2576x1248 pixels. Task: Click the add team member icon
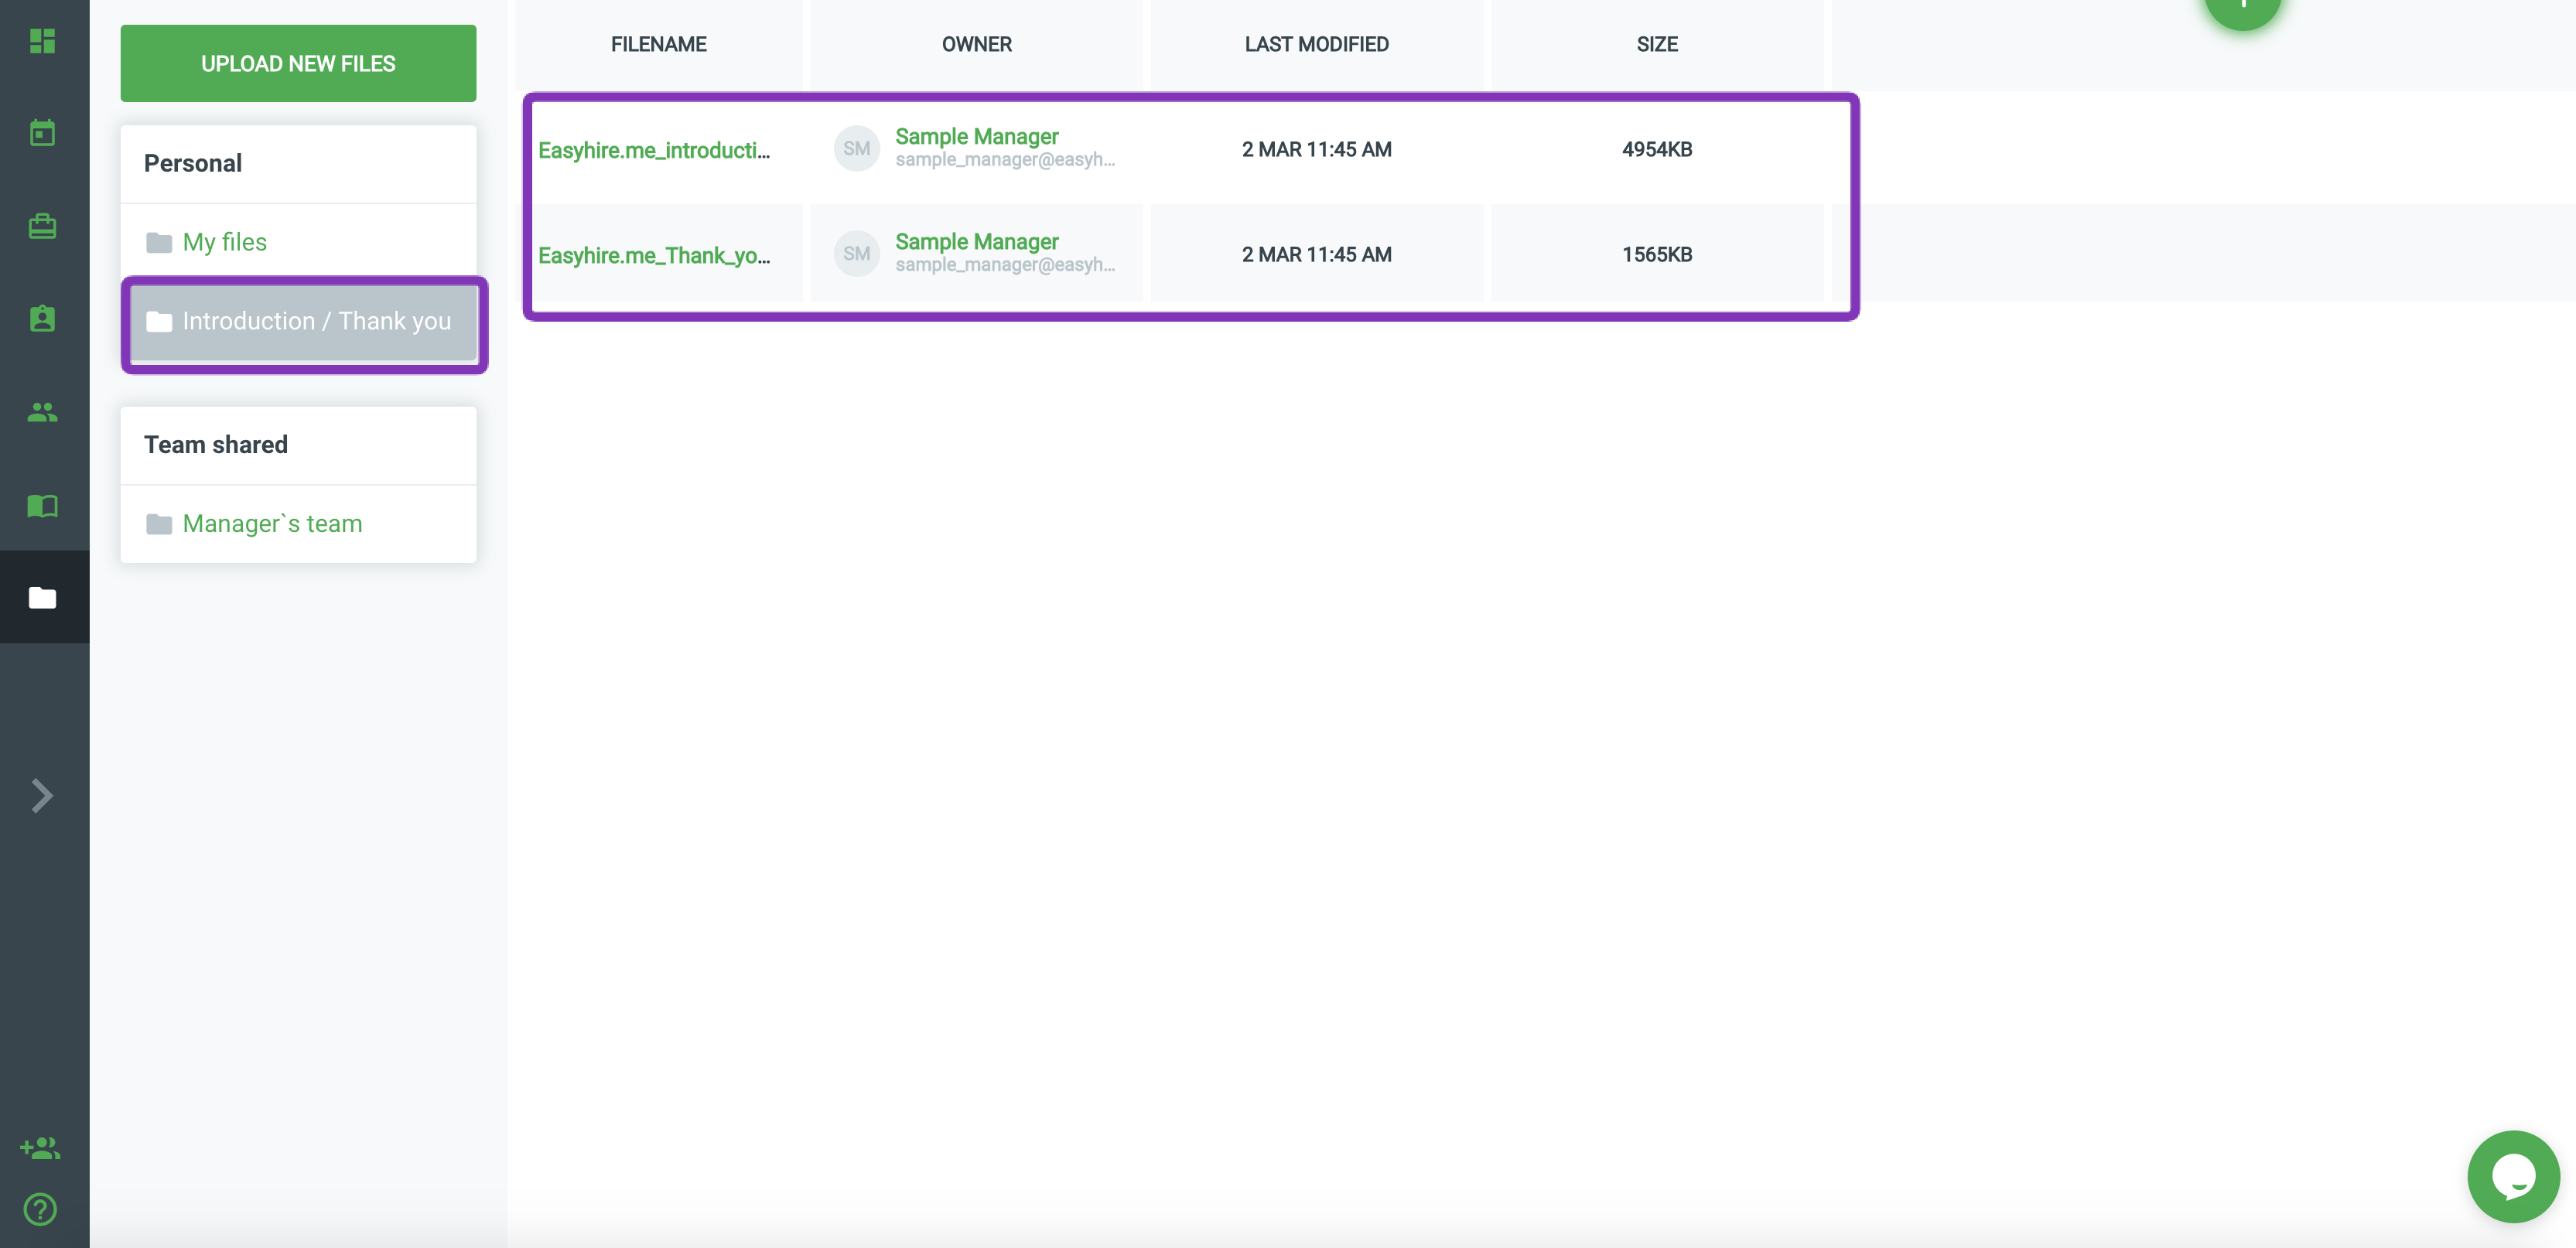coord(40,1148)
